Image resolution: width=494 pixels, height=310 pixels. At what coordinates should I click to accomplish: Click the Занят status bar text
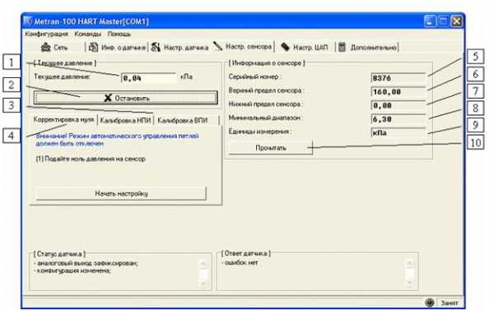pos(450,303)
